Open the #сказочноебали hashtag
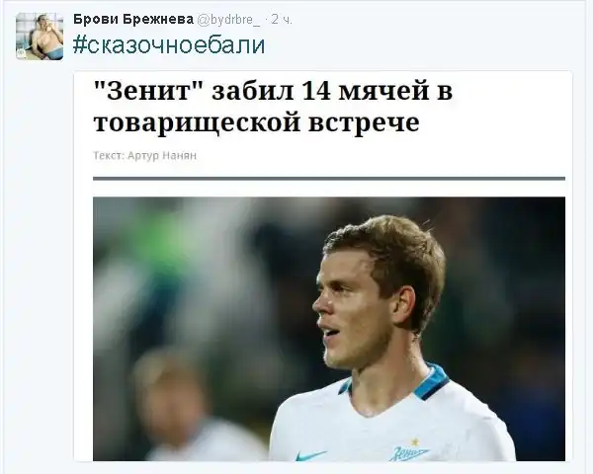 click(169, 45)
